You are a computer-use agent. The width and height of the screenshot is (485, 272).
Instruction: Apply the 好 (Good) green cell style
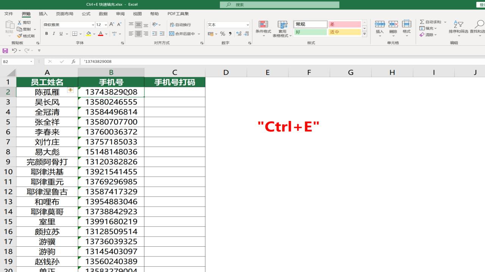click(310, 32)
